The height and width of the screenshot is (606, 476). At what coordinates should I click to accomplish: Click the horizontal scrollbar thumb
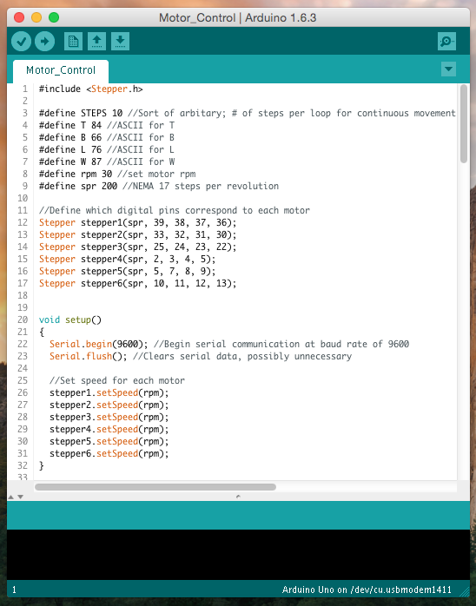155,487
